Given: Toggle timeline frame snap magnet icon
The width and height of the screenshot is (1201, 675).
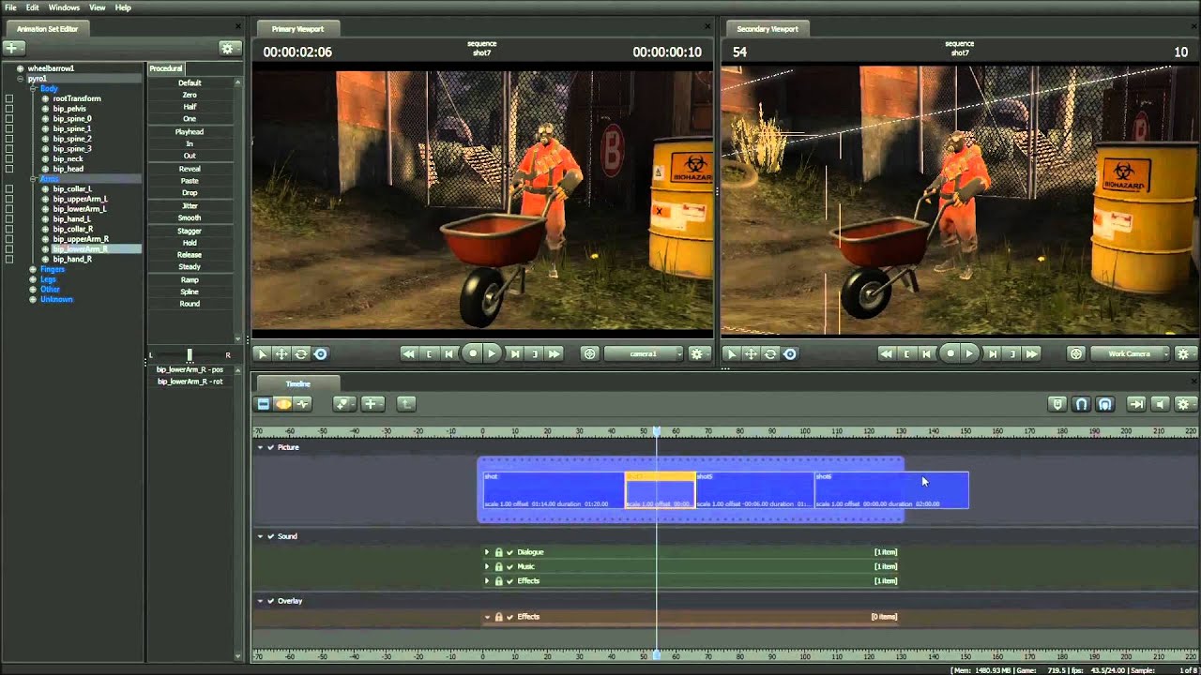Looking at the screenshot, I should [1104, 404].
